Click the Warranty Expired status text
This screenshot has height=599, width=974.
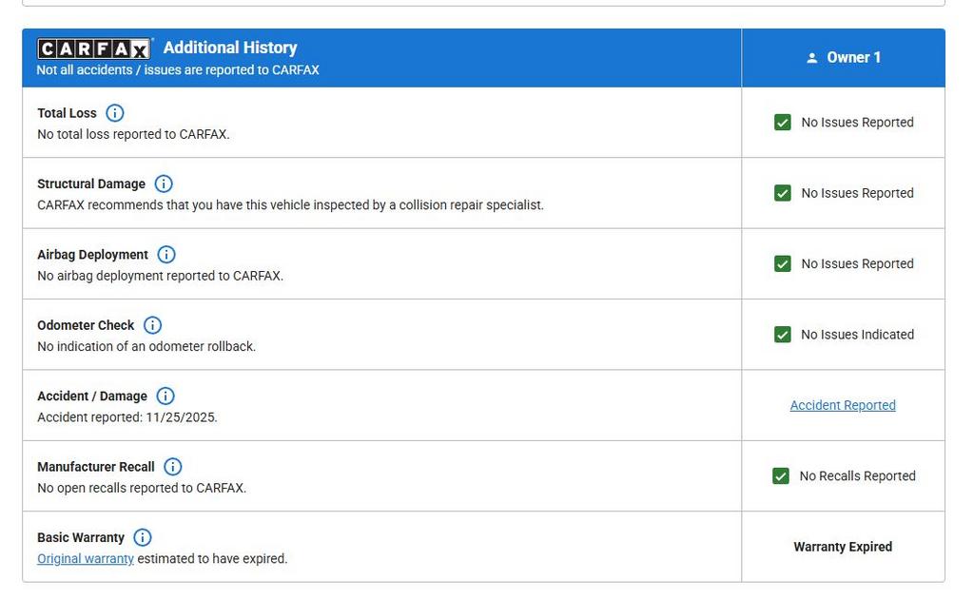tap(843, 547)
